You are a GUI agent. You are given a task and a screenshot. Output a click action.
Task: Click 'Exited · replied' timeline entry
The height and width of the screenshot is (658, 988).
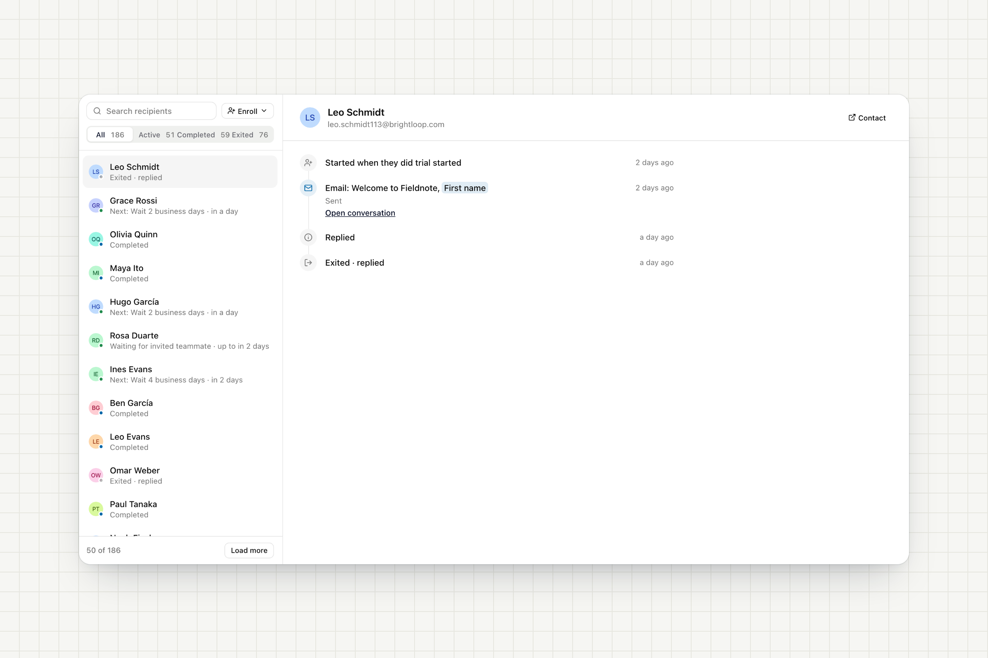(x=354, y=263)
